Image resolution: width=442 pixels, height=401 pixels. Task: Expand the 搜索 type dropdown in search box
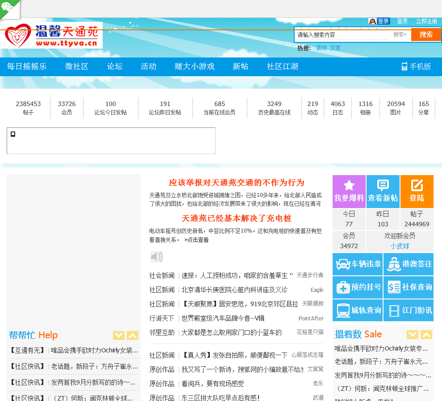(x=400, y=34)
